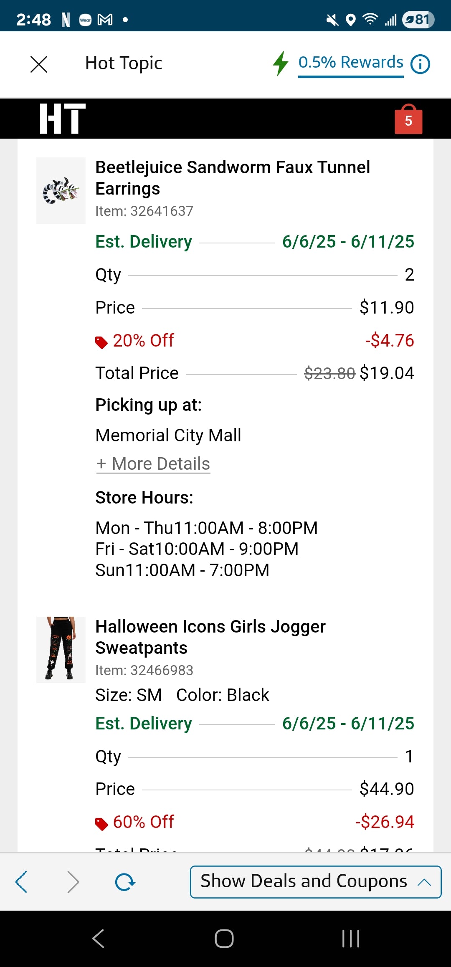Image resolution: width=451 pixels, height=967 pixels.
Task: Open Halloween Icons Girls Jogger Sweatpants title
Action: [x=210, y=637]
